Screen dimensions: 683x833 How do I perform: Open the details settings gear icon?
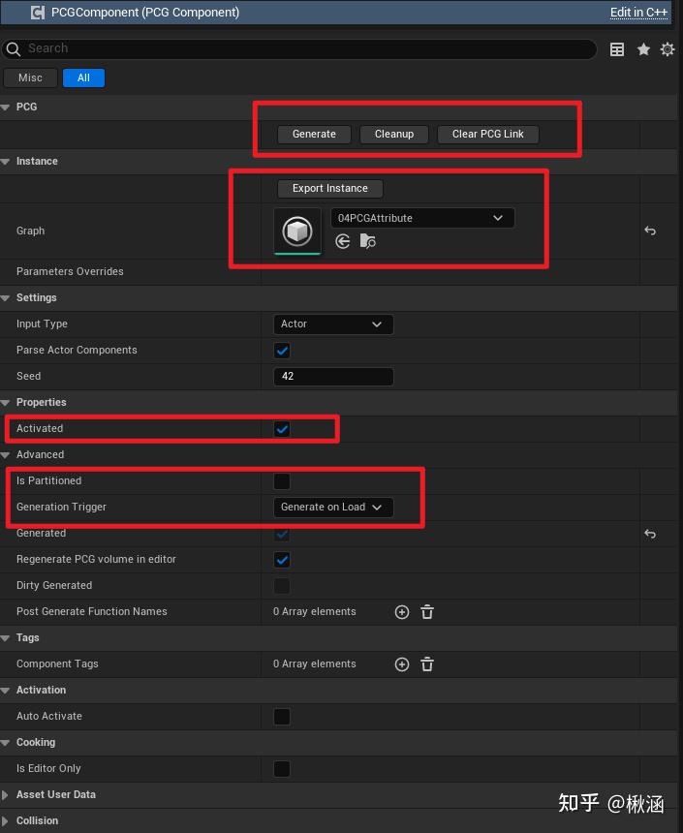click(667, 49)
